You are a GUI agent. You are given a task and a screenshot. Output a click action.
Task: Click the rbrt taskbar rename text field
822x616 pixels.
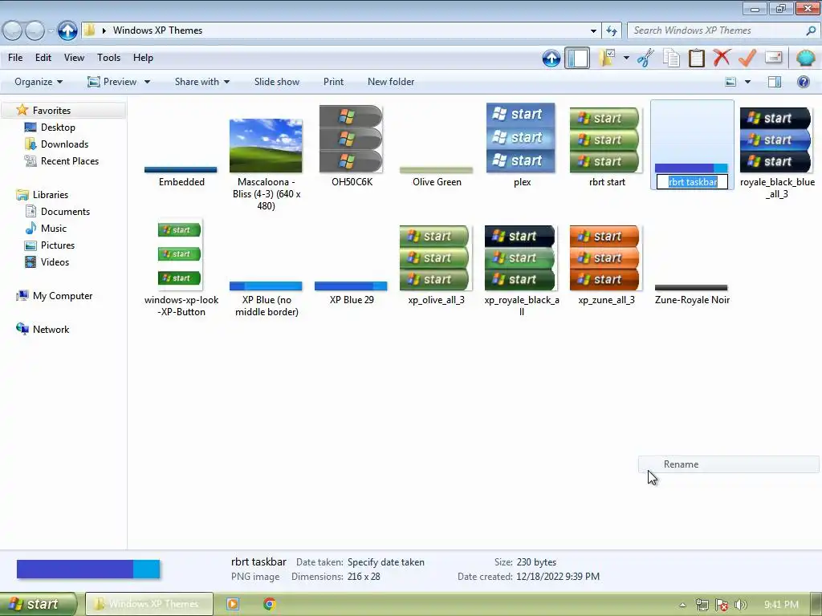(x=693, y=182)
